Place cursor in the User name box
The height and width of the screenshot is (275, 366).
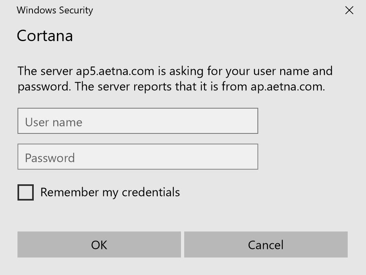[x=137, y=121]
